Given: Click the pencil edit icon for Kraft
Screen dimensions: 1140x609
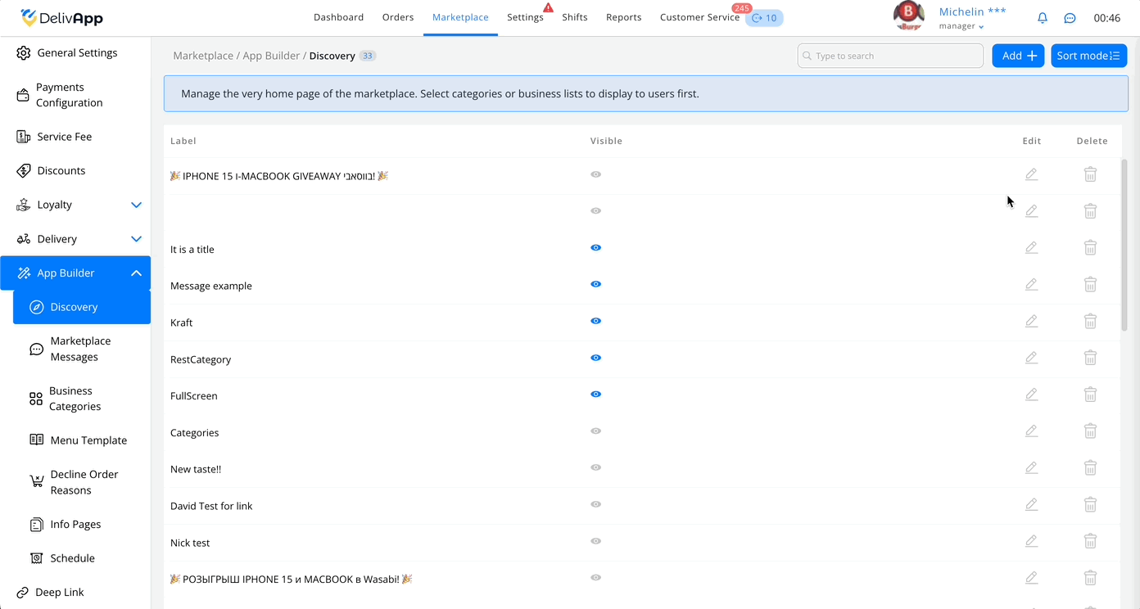Looking at the screenshot, I should tap(1032, 321).
